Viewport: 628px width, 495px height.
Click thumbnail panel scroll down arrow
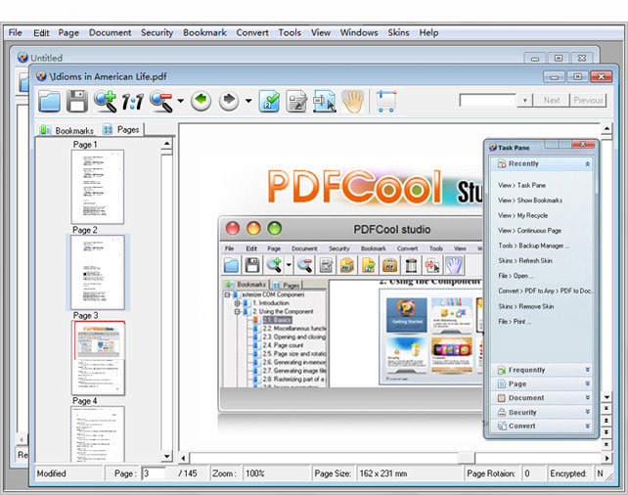tap(167, 456)
